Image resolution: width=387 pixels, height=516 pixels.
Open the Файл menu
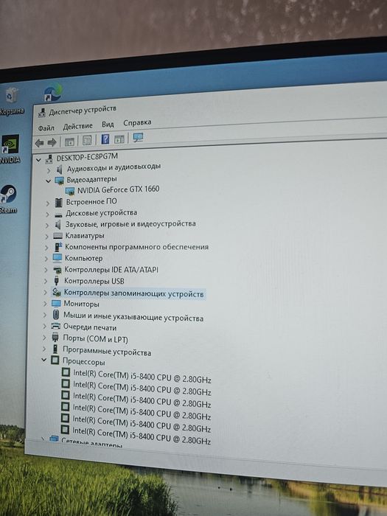[x=46, y=128]
